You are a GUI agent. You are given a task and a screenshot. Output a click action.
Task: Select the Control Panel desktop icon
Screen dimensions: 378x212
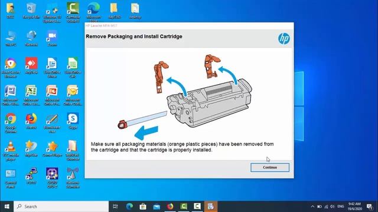11,178
